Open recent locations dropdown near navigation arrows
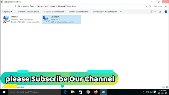 click(x=12, y=6)
